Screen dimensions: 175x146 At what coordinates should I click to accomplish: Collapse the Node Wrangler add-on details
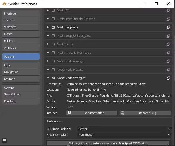[48, 78]
